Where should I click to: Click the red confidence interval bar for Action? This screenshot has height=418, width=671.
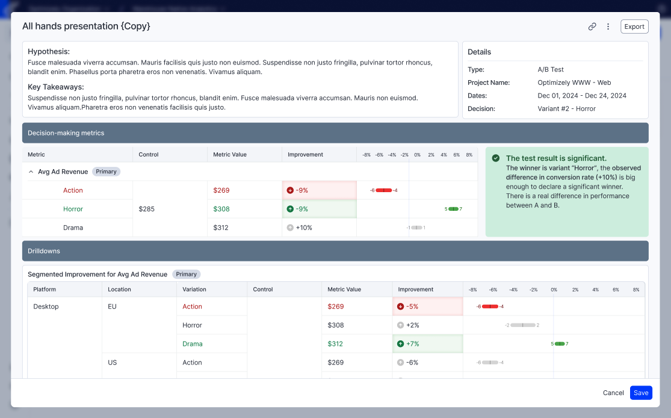pos(383,190)
